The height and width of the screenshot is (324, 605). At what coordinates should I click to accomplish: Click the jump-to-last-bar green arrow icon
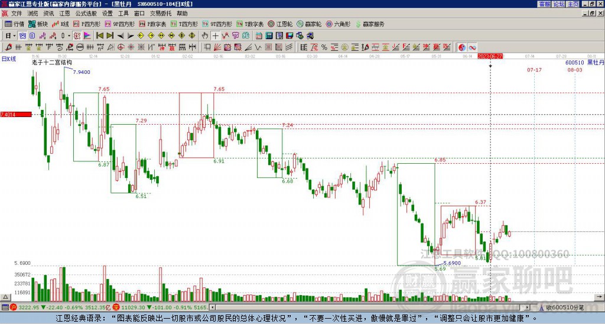110,36
